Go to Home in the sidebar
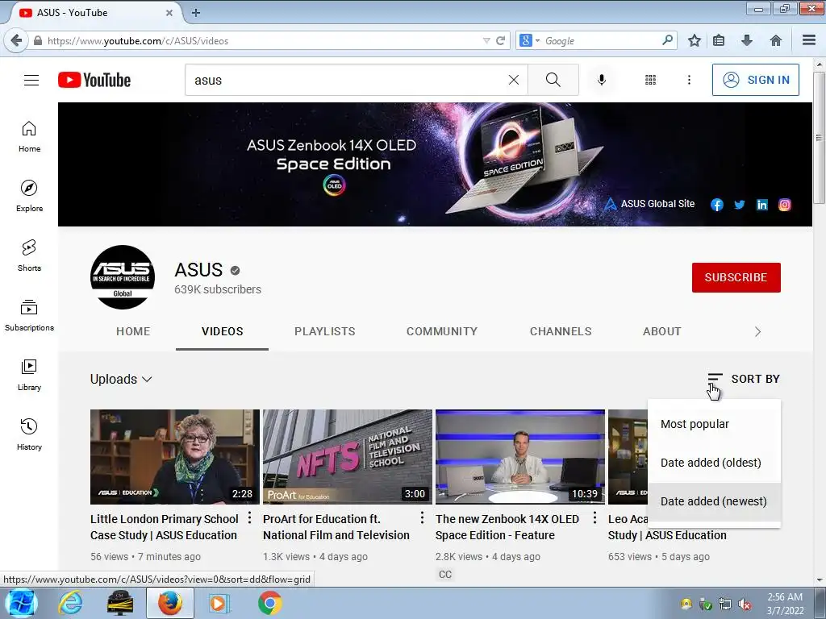826x619 pixels. pyautogui.click(x=29, y=137)
